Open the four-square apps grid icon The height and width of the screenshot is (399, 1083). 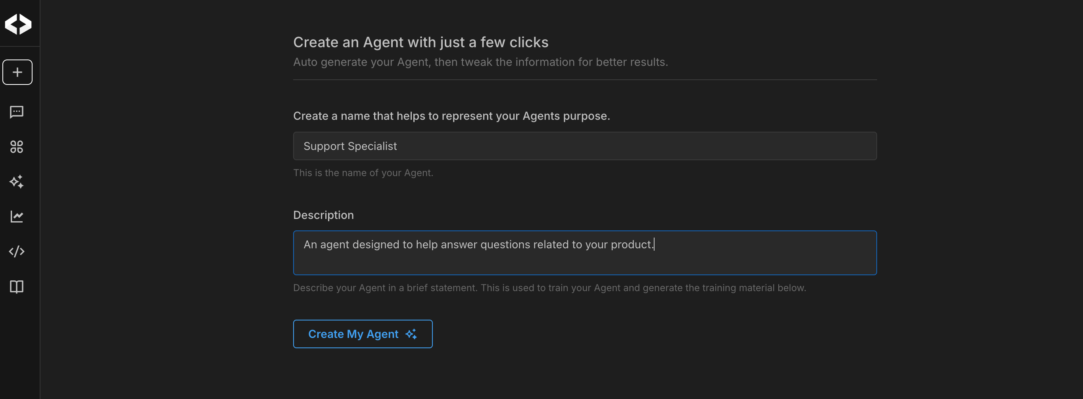click(x=17, y=147)
